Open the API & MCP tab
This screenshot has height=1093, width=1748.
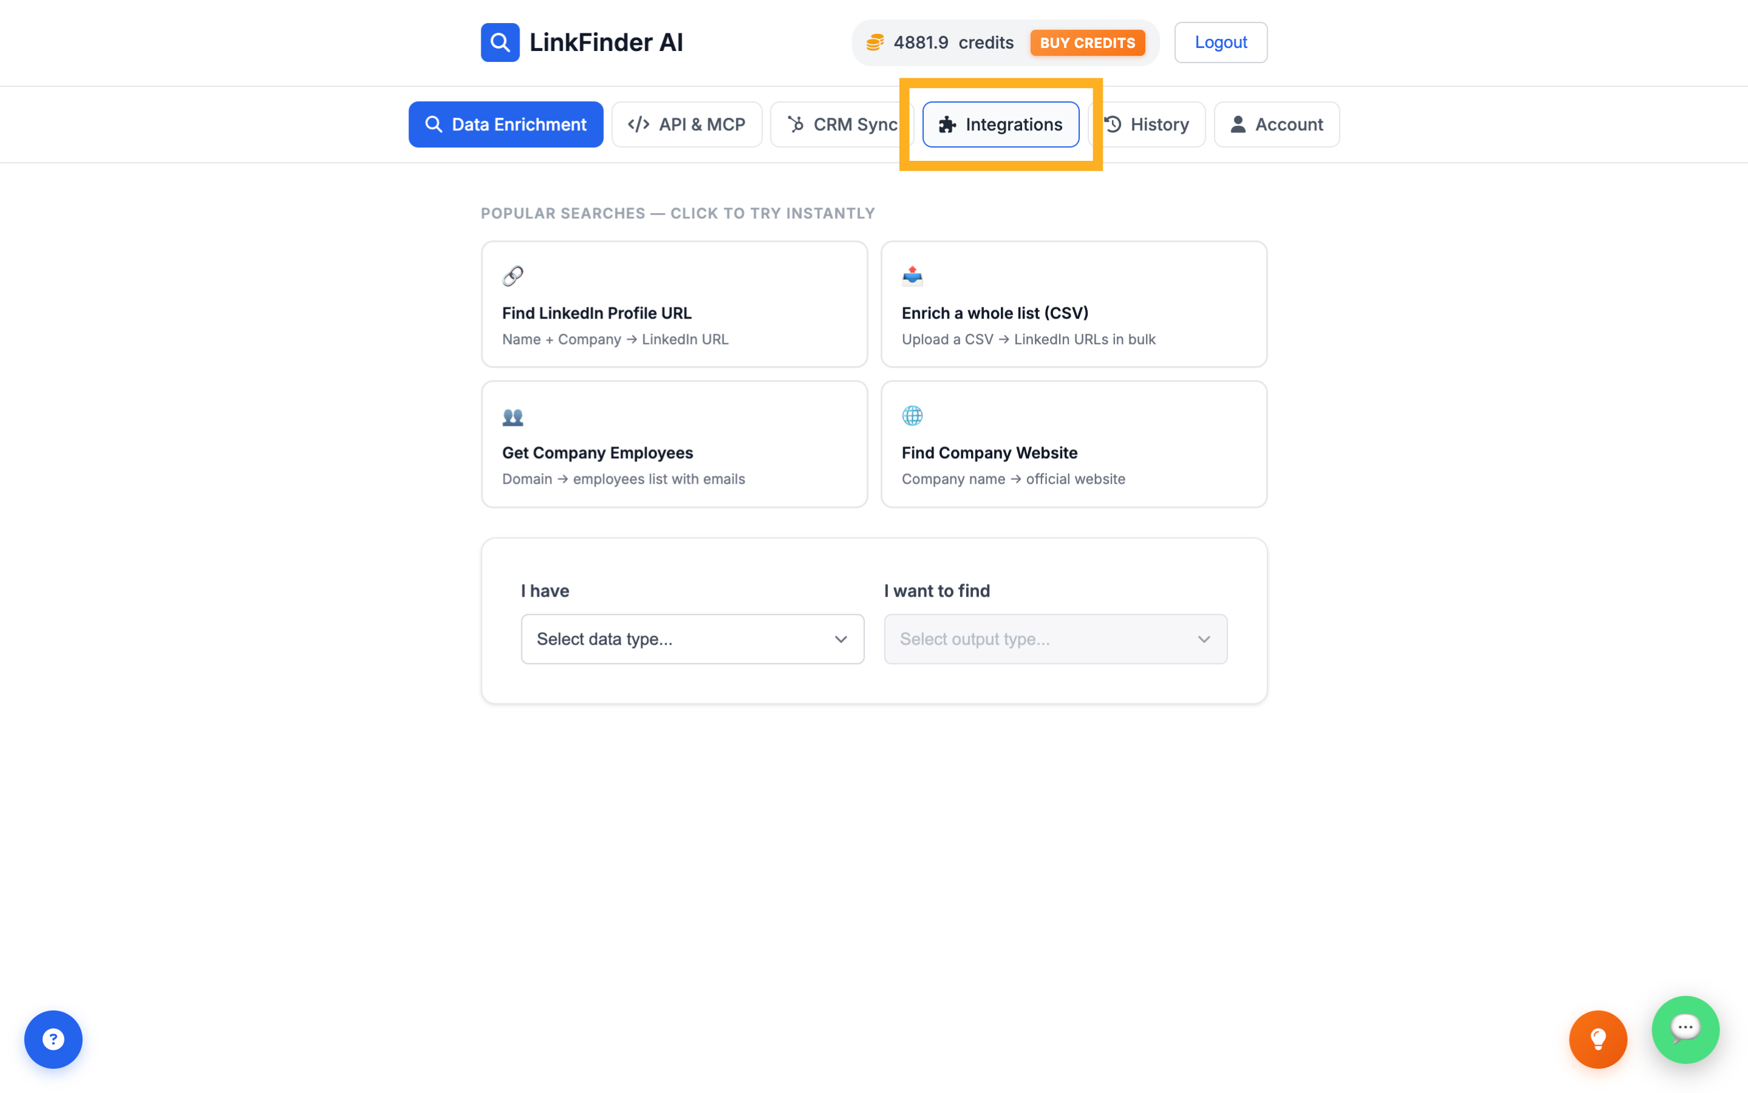point(687,124)
